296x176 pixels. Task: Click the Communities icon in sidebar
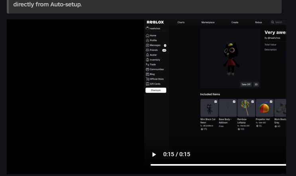click(x=147, y=70)
